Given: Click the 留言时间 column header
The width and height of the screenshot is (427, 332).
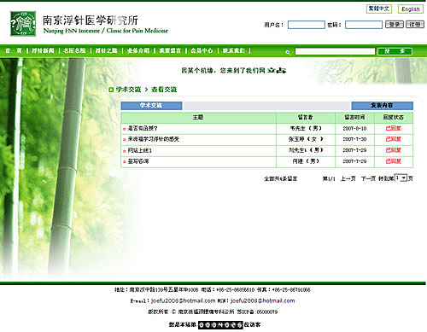Looking at the screenshot, I should pyautogui.click(x=354, y=117).
